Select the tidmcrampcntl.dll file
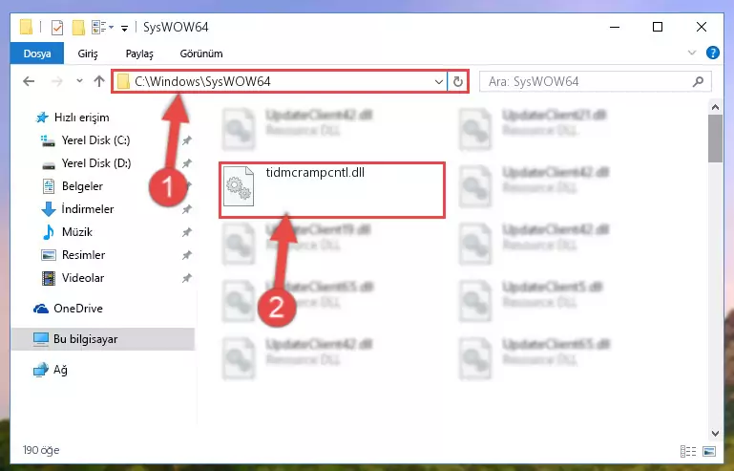The height and width of the screenshot is (471, 734). (332, 190)
